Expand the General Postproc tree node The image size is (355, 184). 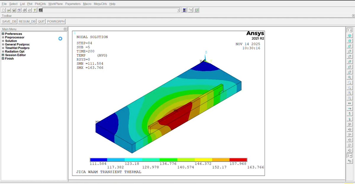(3, 45)
